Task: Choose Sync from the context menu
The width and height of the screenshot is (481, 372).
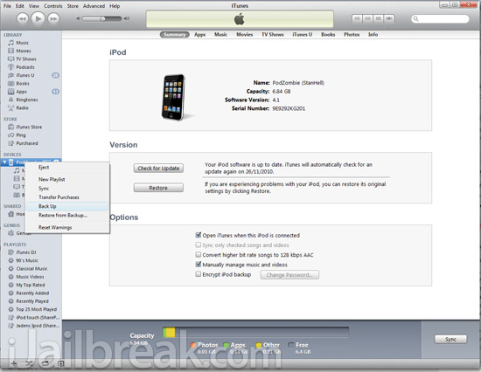Action: point(67,188)
